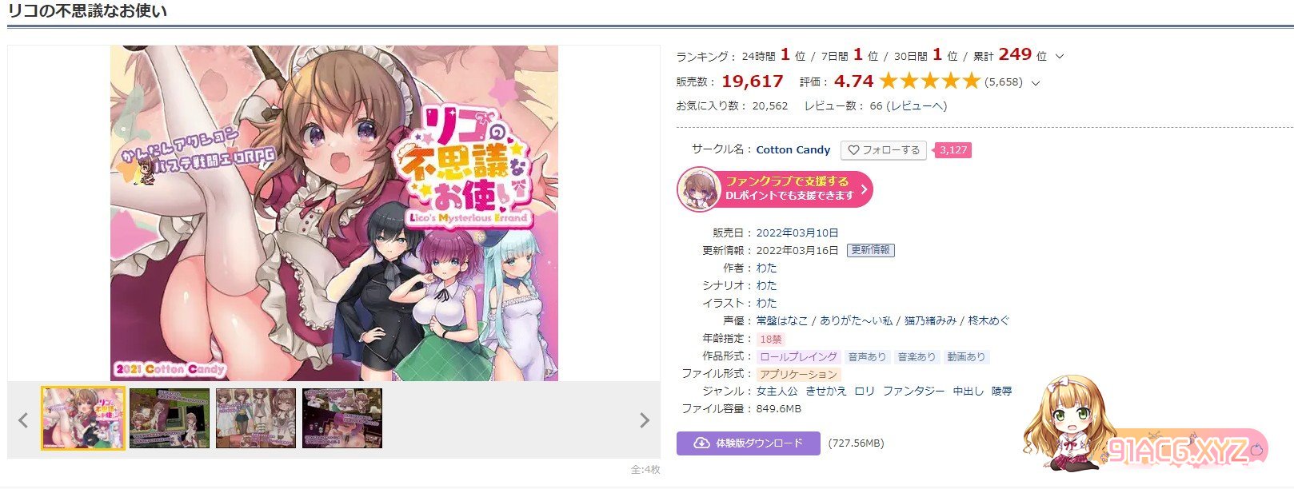Click the fan club avatar icon

click(x=700, y=189)
